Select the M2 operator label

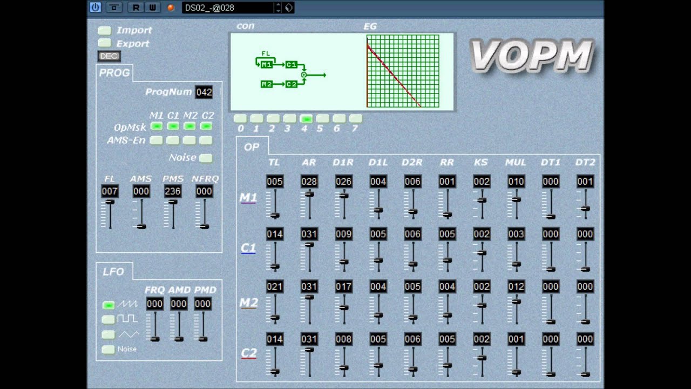click(248, 303)
